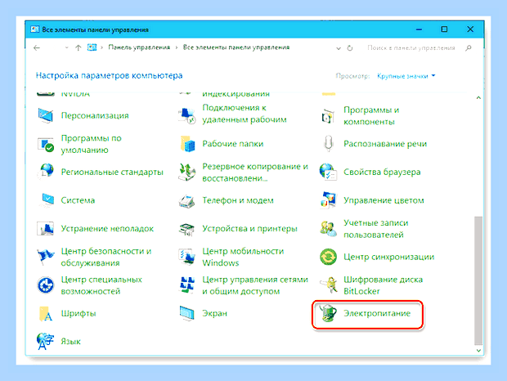This screenshot has width=507, height=381.
Task: Open the Язык icon
Action: tap(45, 342)
